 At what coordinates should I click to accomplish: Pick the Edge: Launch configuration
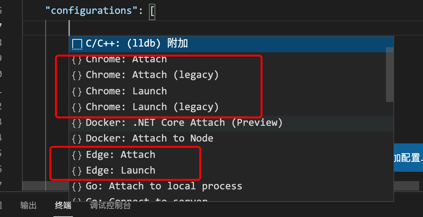click(121, 170)
